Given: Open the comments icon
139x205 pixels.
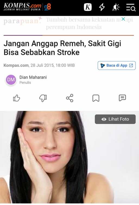Looking at the screenshot, I should pos(122,98).
